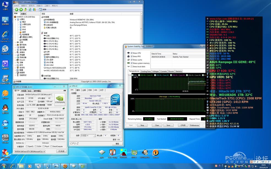
Task: Click the users icon in EVEREST toolbar
Action: 34,10
